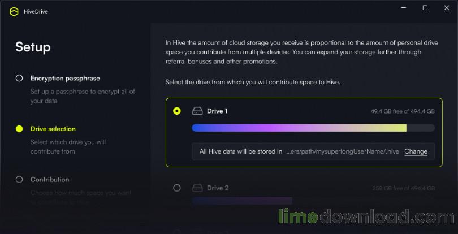Click the HiveDrive hexagon logo icon
This screenshot has width=458, height=234.
click(13, 11)
